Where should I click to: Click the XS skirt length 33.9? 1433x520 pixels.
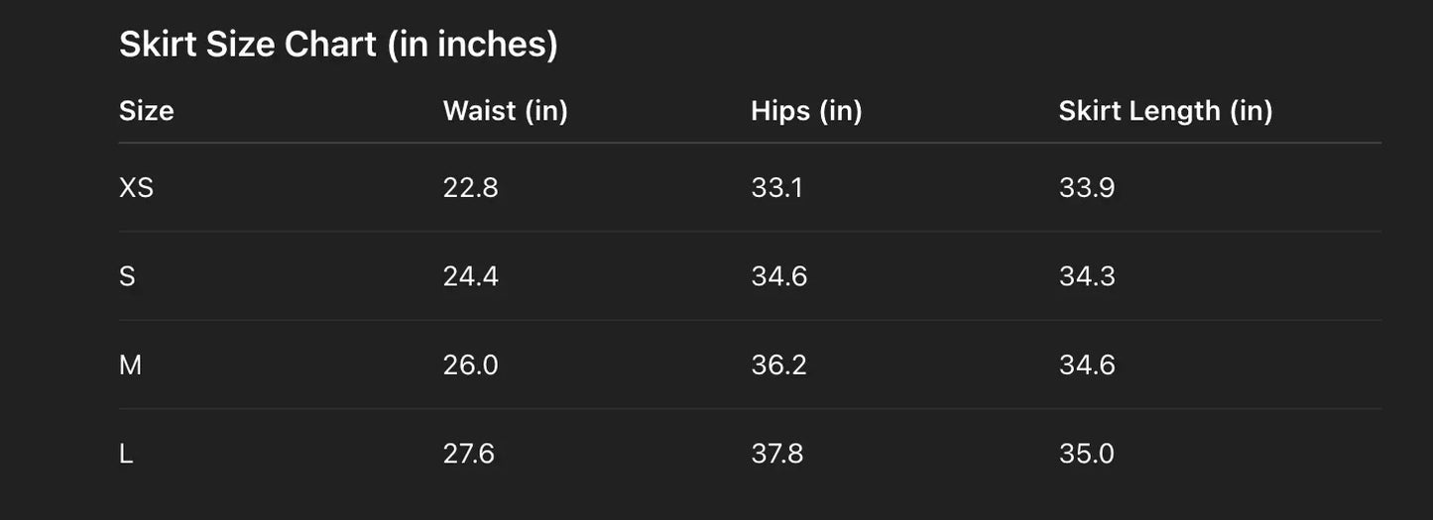tap(1087, 187)
